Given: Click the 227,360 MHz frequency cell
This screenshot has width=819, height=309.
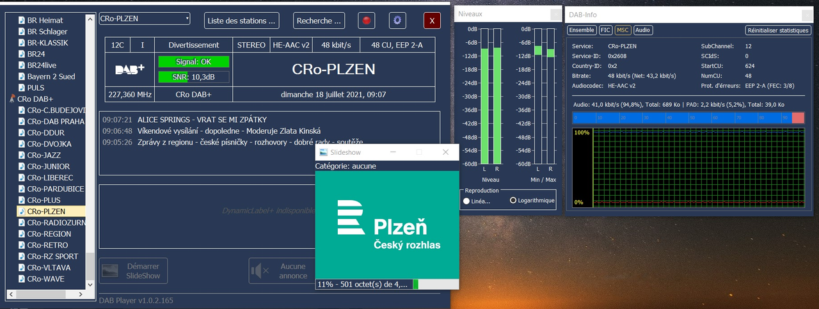Looking at the screenshot, I should [x=130, y=95].
